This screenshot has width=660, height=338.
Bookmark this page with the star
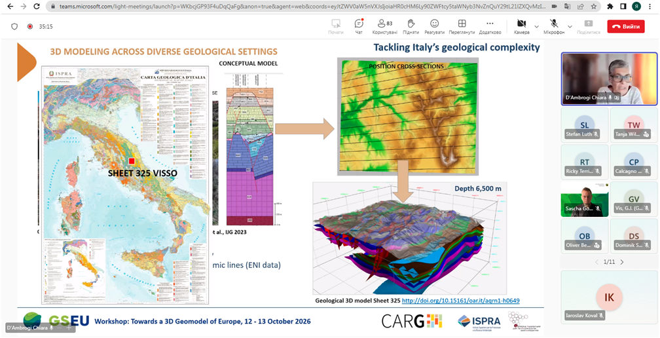tap(593, 7)
